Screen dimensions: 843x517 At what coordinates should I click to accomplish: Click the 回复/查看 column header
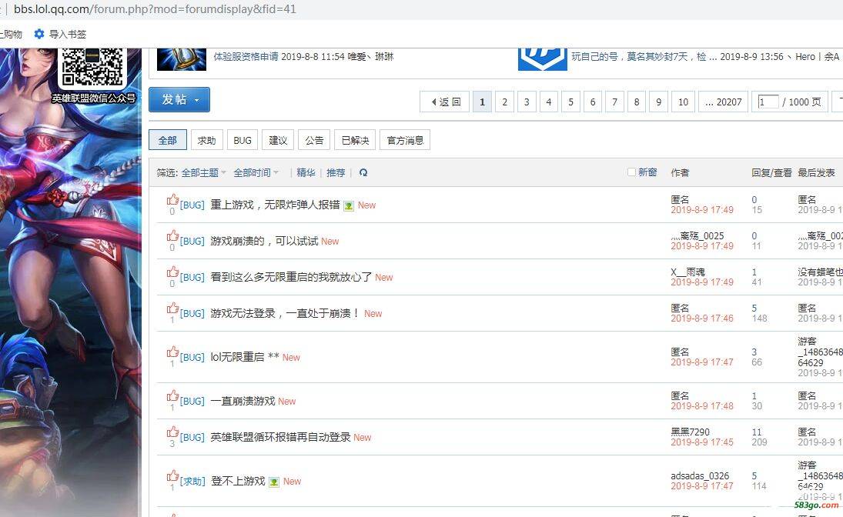click(771, 172)
